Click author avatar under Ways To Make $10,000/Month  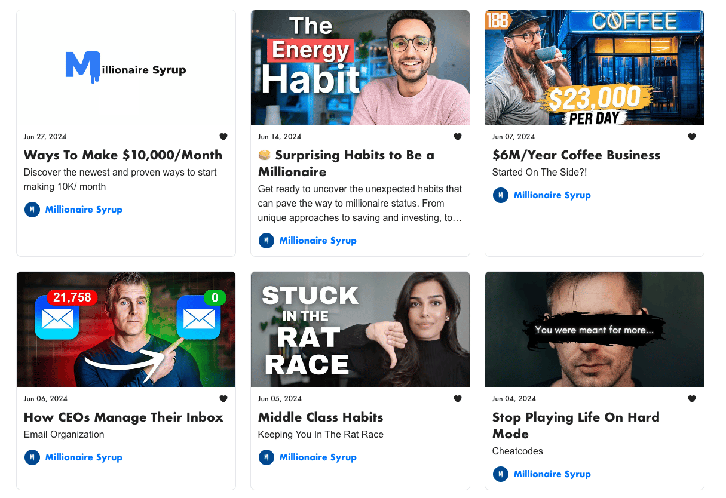(32, 210)
